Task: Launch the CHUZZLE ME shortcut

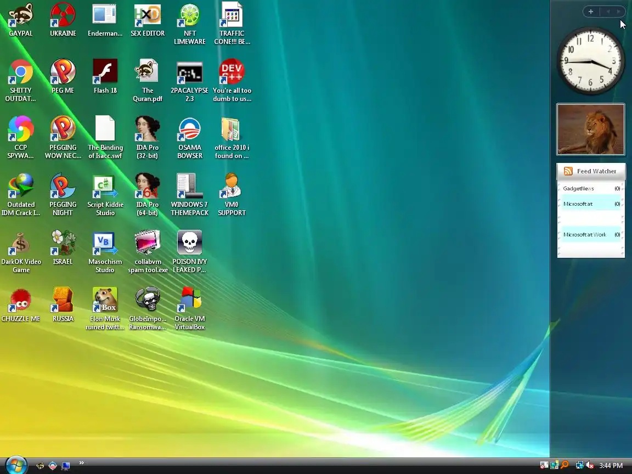Action: pos(20,305)
